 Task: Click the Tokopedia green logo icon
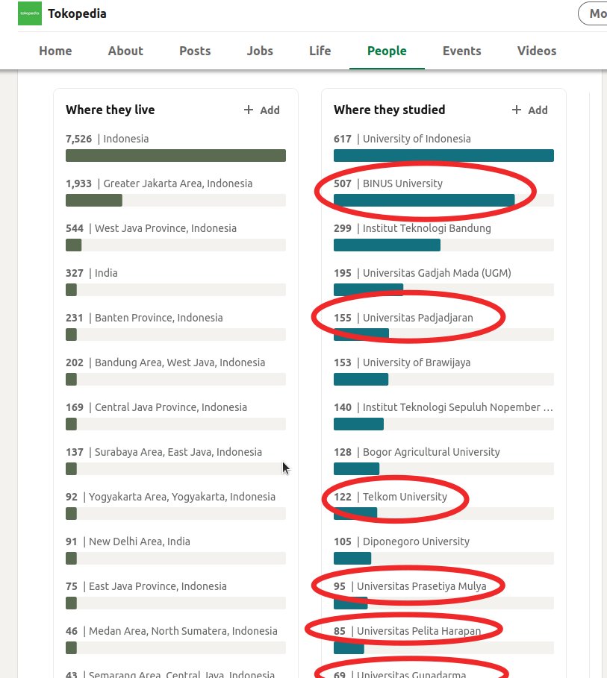coord(30,13)
